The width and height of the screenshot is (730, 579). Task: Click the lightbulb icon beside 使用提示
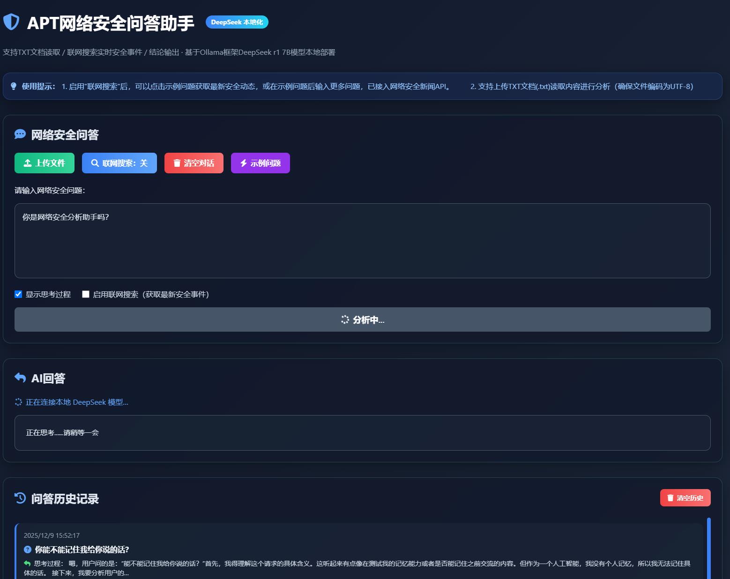(14, 86)
